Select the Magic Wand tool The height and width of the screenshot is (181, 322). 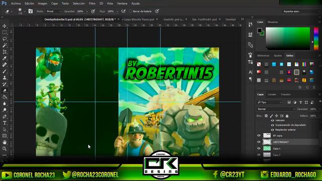tap(5, 45)
